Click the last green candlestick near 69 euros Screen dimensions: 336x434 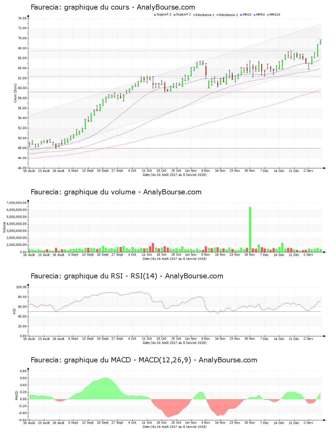(320, 42)
